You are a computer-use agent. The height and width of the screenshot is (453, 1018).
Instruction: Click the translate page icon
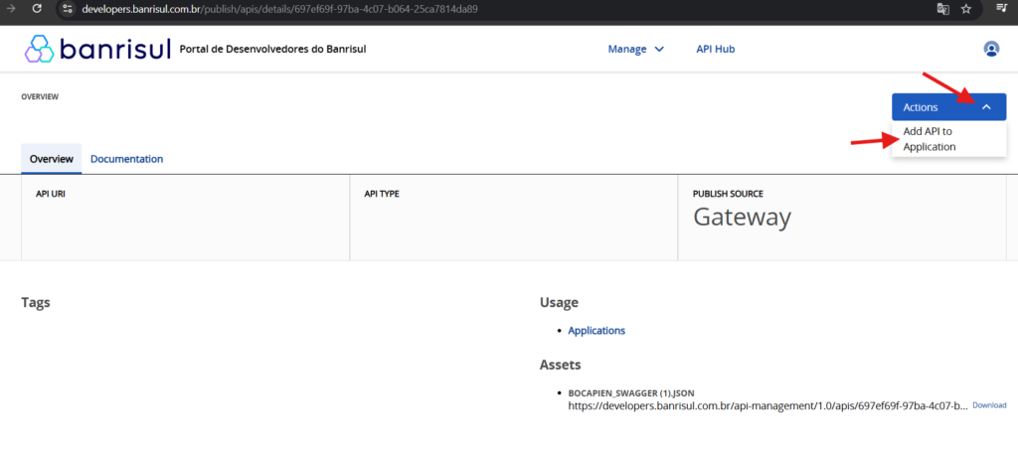pos(942,9)
